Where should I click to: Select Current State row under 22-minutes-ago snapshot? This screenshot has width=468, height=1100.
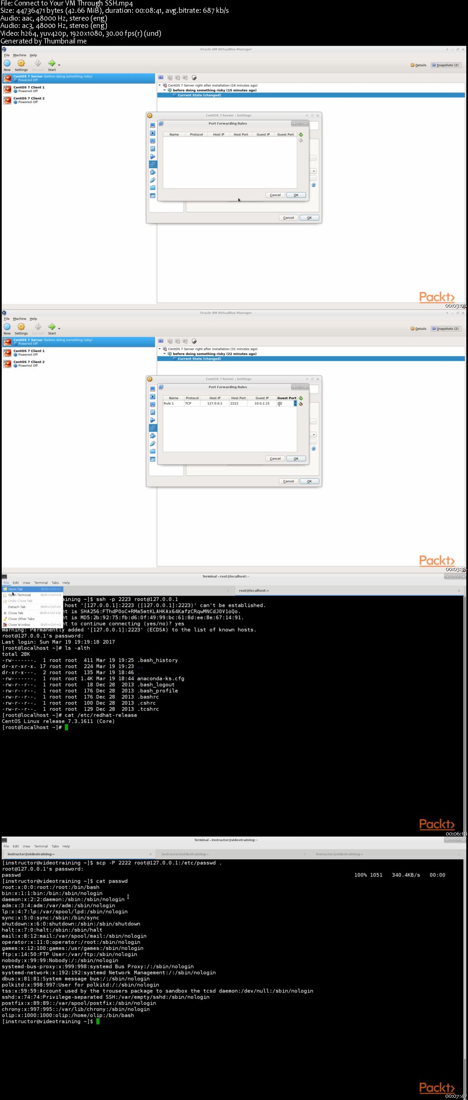point(311,359)
